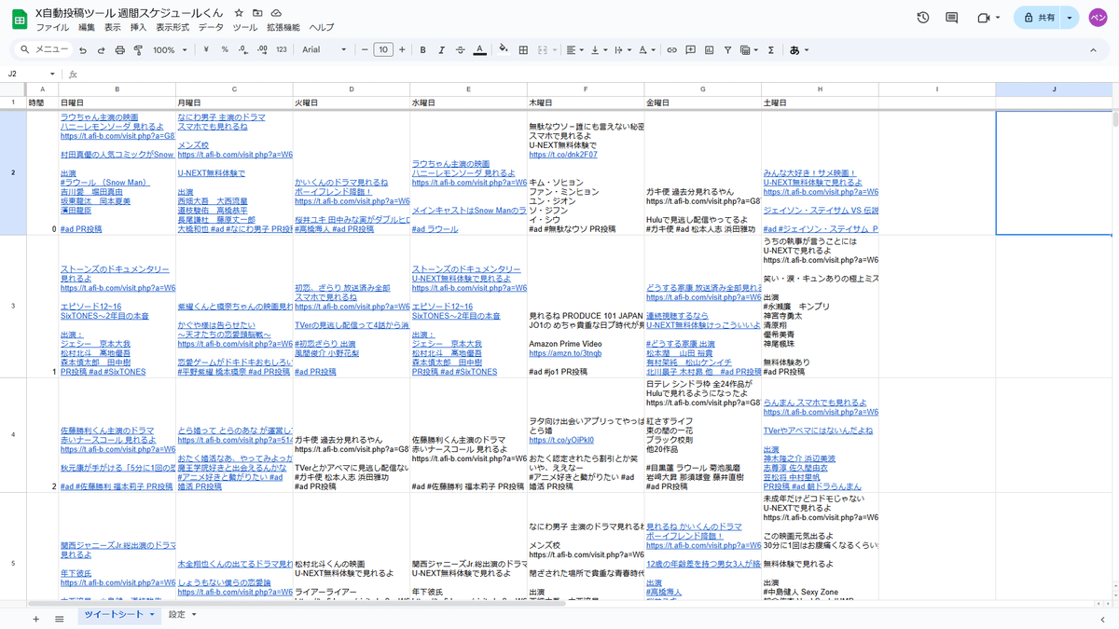Edit the font size field
Viewport: 1119px width, 629px height.
pos(382,49)
